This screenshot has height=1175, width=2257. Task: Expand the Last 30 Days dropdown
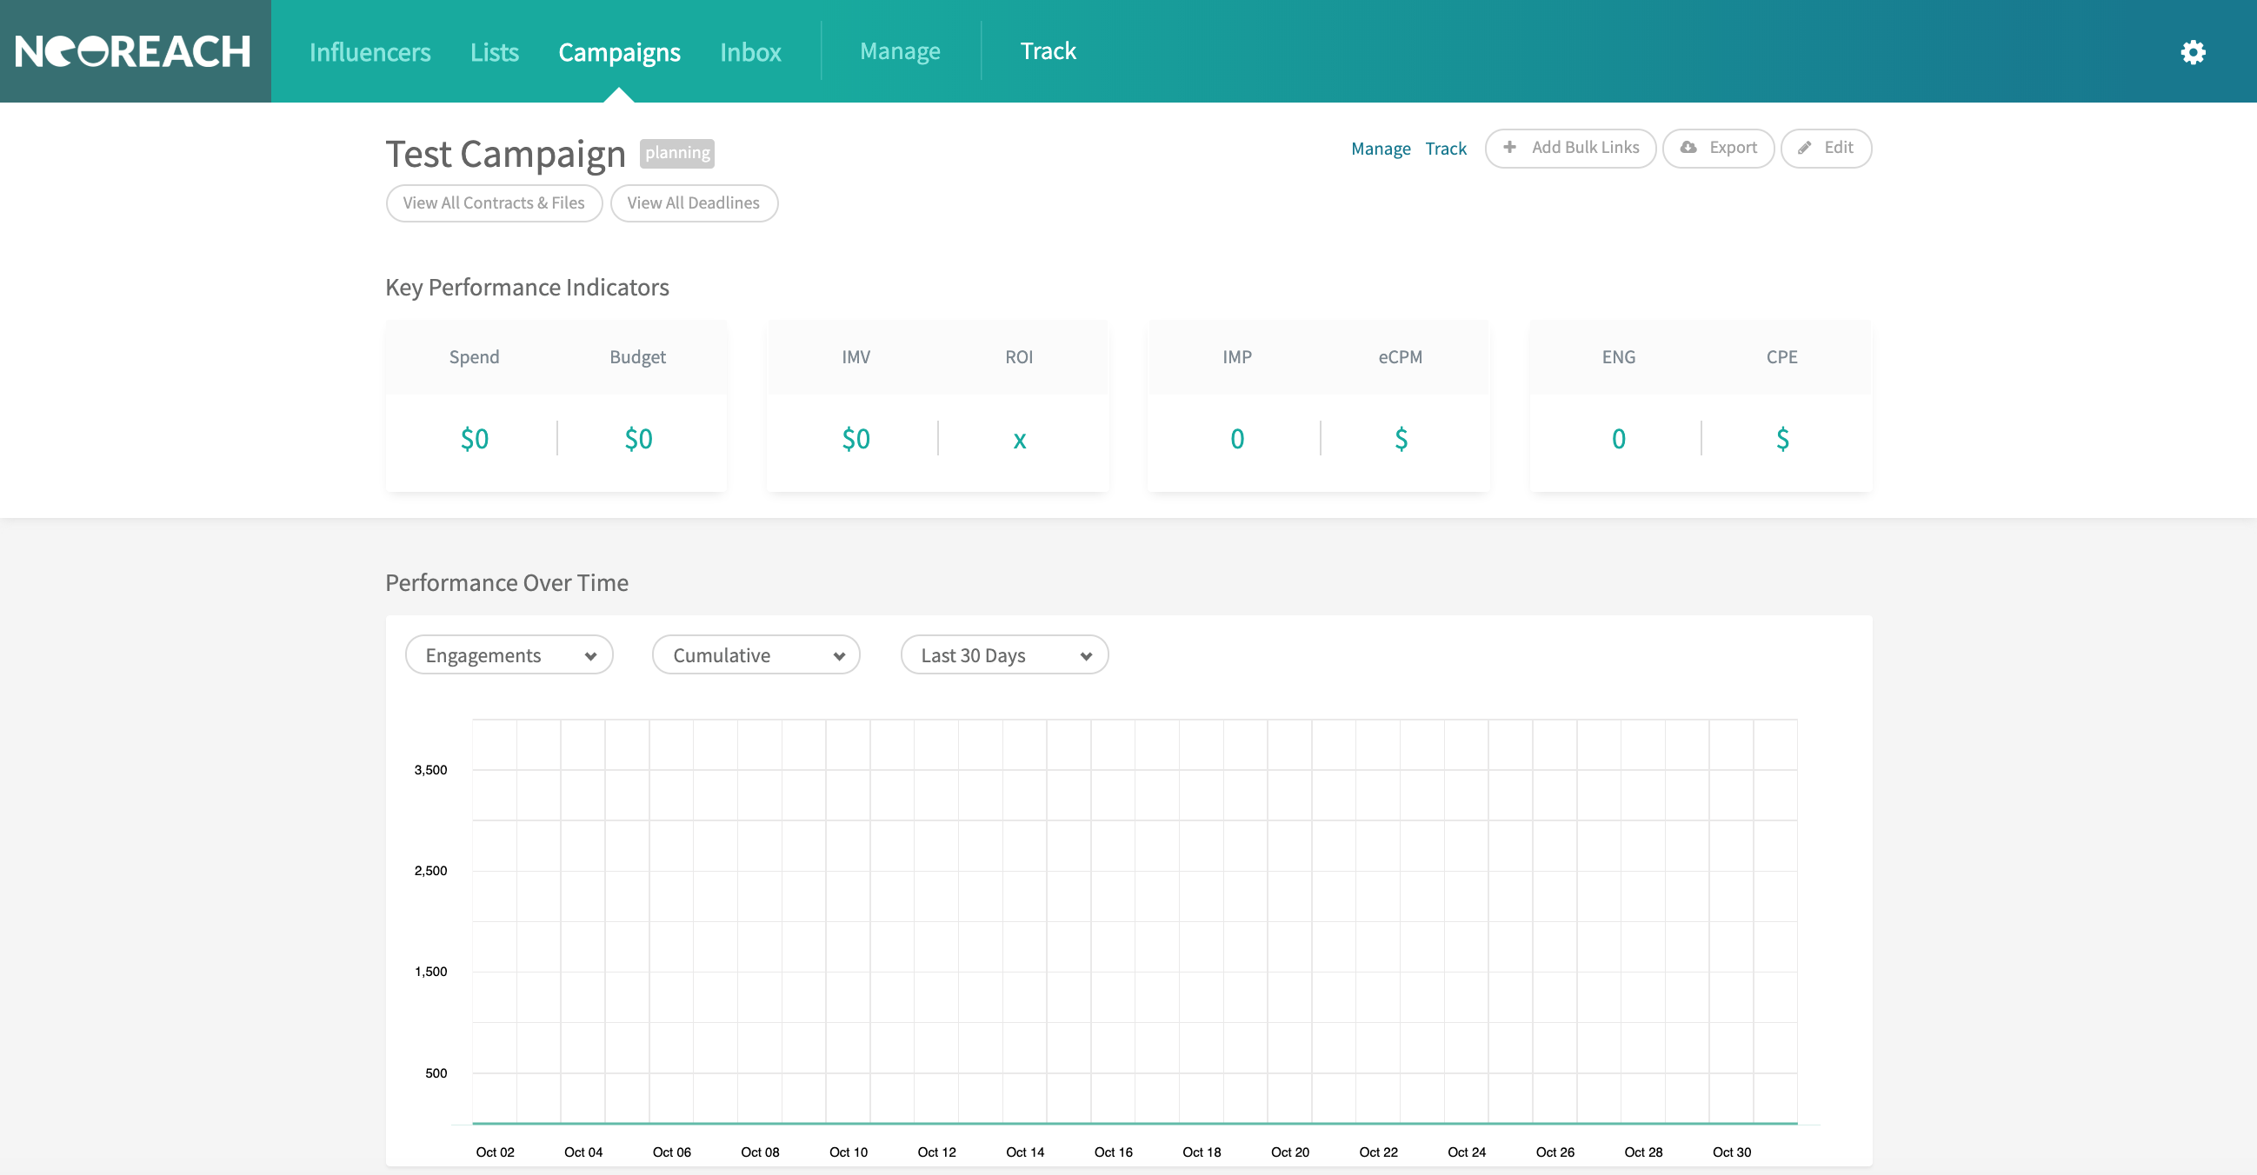(1004, 655)
